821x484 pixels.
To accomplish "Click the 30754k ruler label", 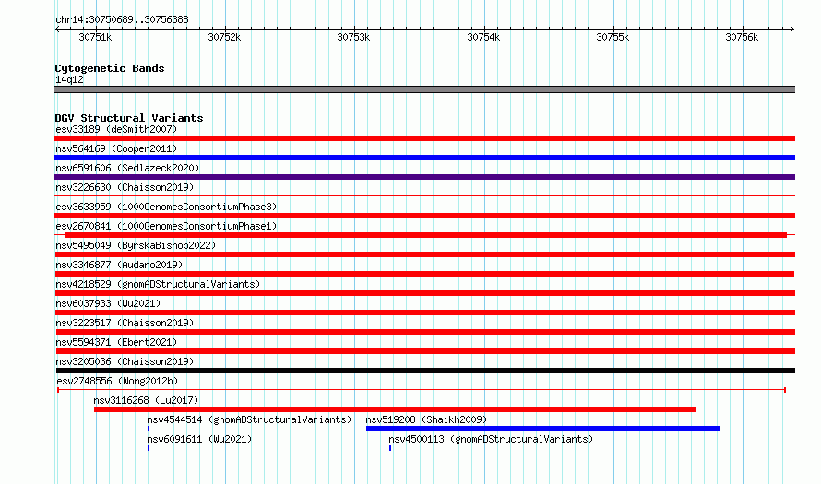I will [483, 37].
